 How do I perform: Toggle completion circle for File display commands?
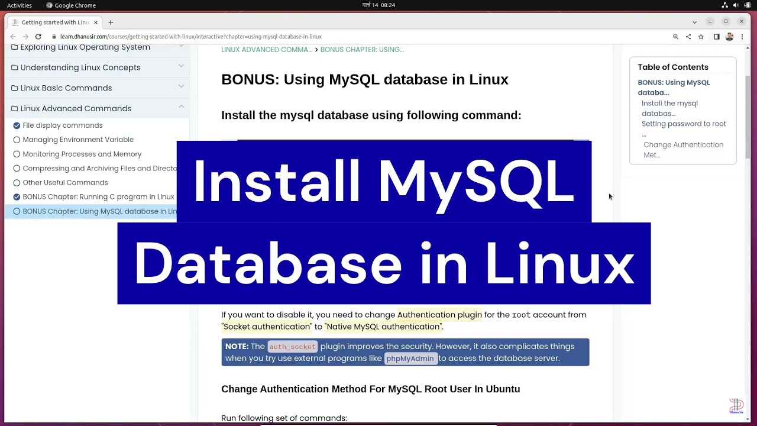pos(17,125)
